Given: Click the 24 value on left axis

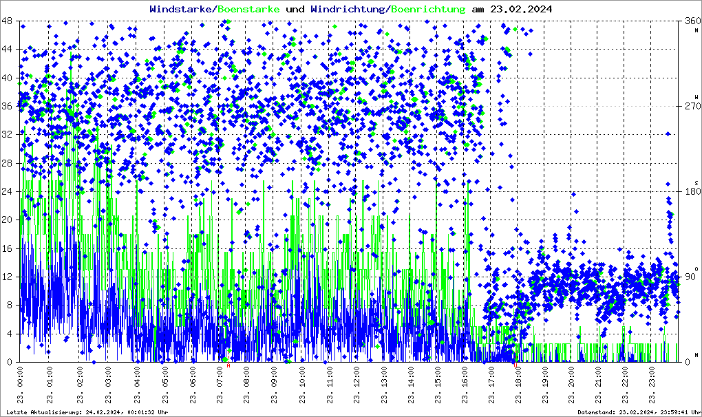Looking at the screenshot, I should coord(8,192).
